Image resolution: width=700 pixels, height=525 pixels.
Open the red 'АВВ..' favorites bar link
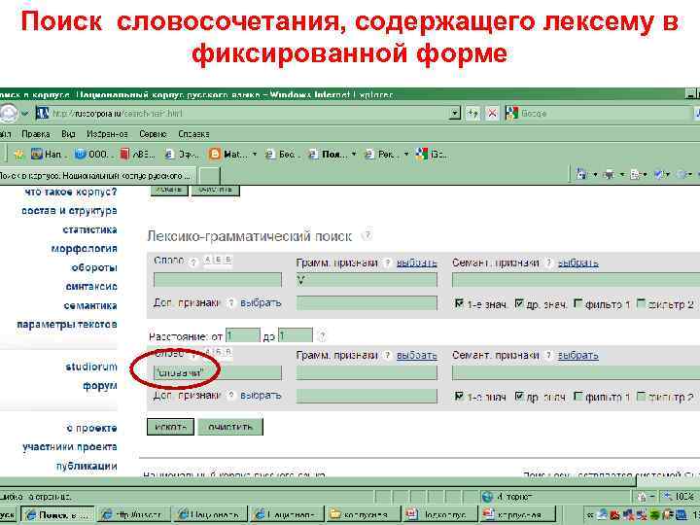(137, 155)
